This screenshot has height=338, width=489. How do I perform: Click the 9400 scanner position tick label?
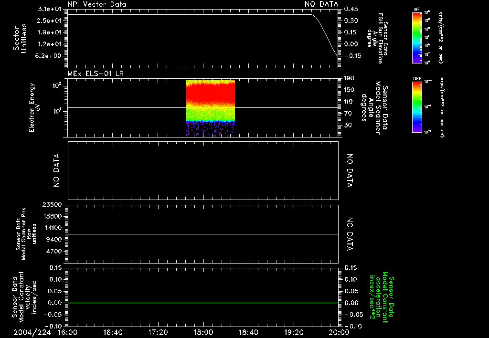tap(53, 240)
